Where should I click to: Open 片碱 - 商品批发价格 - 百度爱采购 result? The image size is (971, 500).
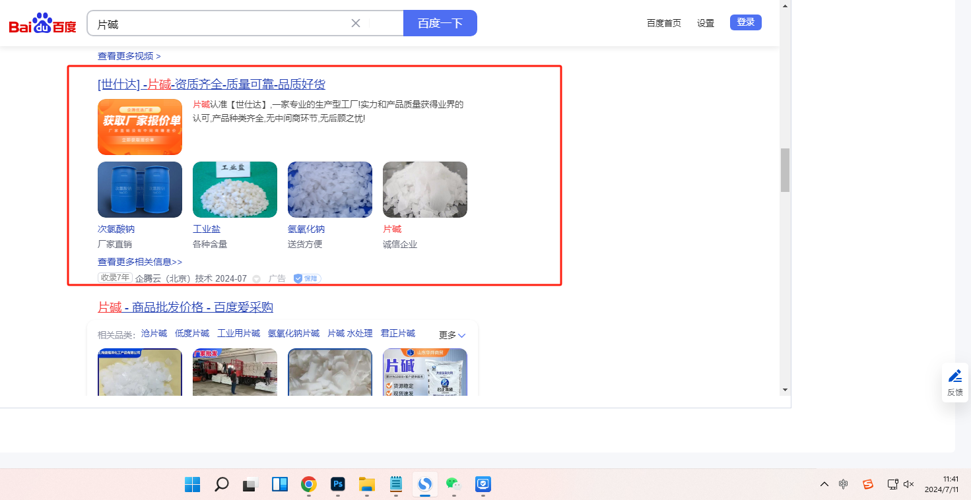(x=185, y=307)
